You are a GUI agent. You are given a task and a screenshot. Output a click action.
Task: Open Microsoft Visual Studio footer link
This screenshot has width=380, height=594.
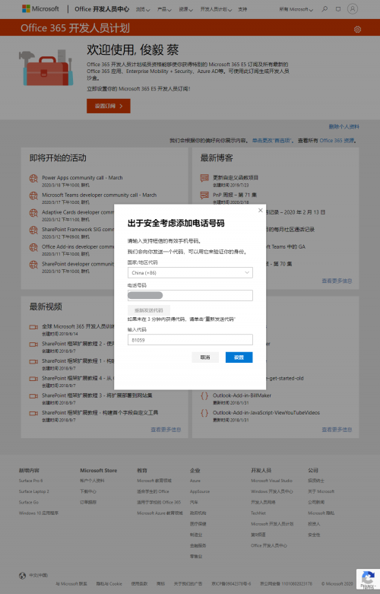271,481
